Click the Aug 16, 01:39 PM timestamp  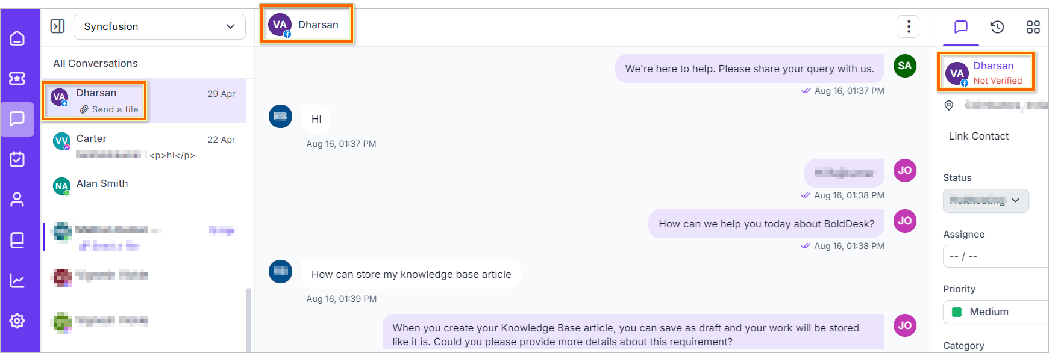click(342, 299)
